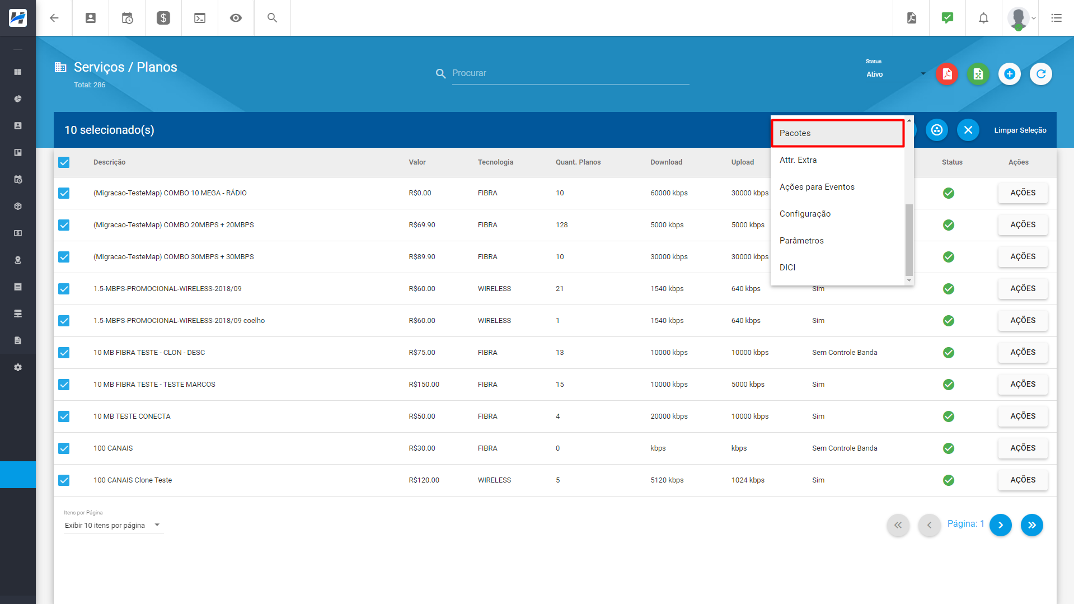Screen dimensions: 1074x604
Task: Sort by Descrição column header
Action: [109, 162]
